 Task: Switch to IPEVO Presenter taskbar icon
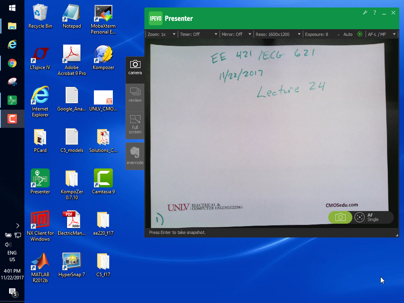tap(12, 100)
